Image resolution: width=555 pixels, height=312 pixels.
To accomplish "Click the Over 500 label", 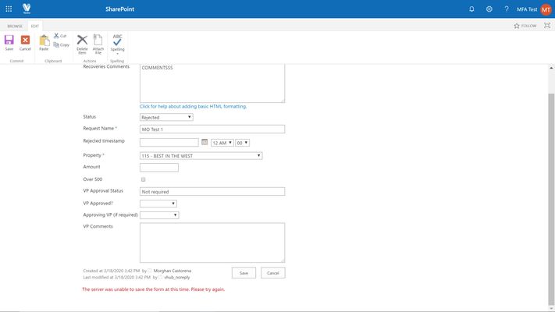I will click(93, 179).
